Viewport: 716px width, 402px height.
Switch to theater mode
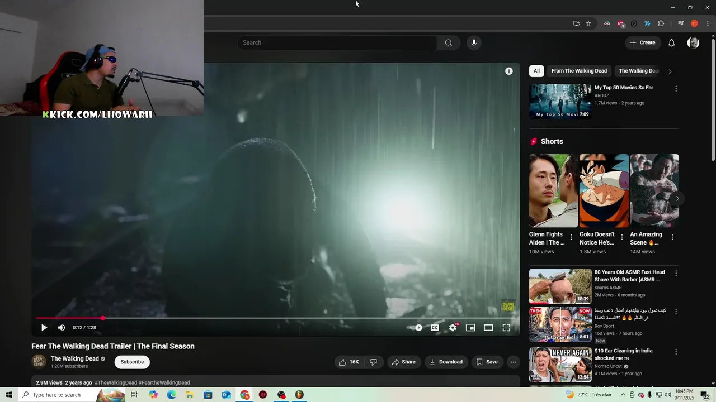tap(488, 328)
